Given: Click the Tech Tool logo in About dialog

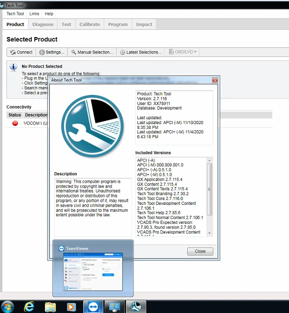Looking at the screenshot, I should pos(93,126).
